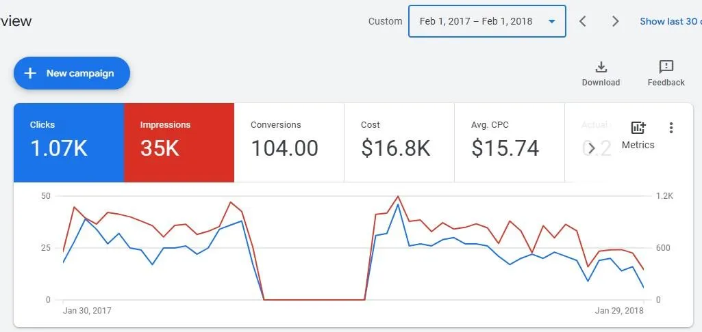Click the Jan 30, 2017 axis label
This screenshot has width=702, height=332.
point(87,310)
